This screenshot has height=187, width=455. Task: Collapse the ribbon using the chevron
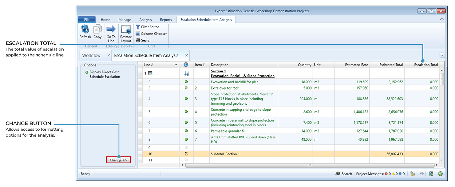tap(442, 20)
